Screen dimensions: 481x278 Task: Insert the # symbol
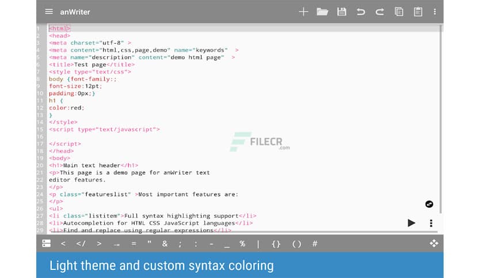coord(315,244)
